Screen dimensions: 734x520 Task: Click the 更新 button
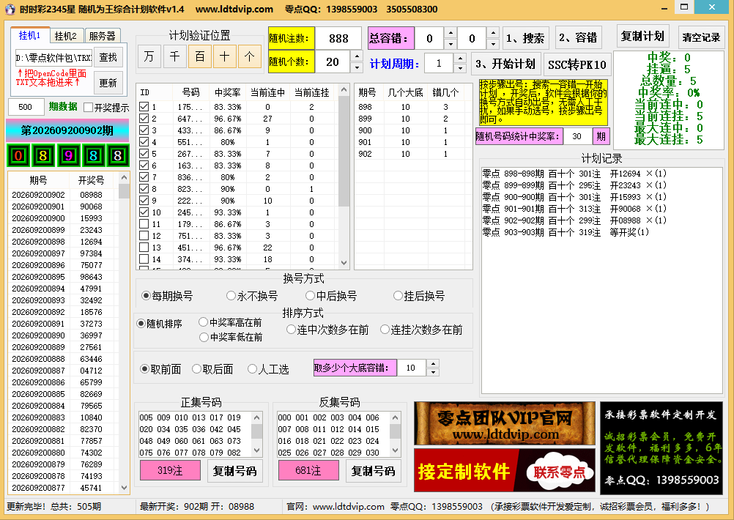click(x=108, y=83)
